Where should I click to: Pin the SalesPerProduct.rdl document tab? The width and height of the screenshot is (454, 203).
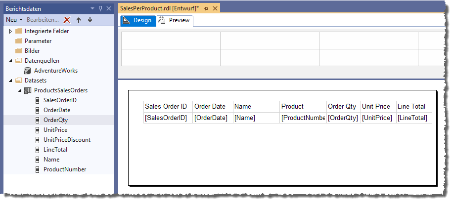click(x=206, y=9)
